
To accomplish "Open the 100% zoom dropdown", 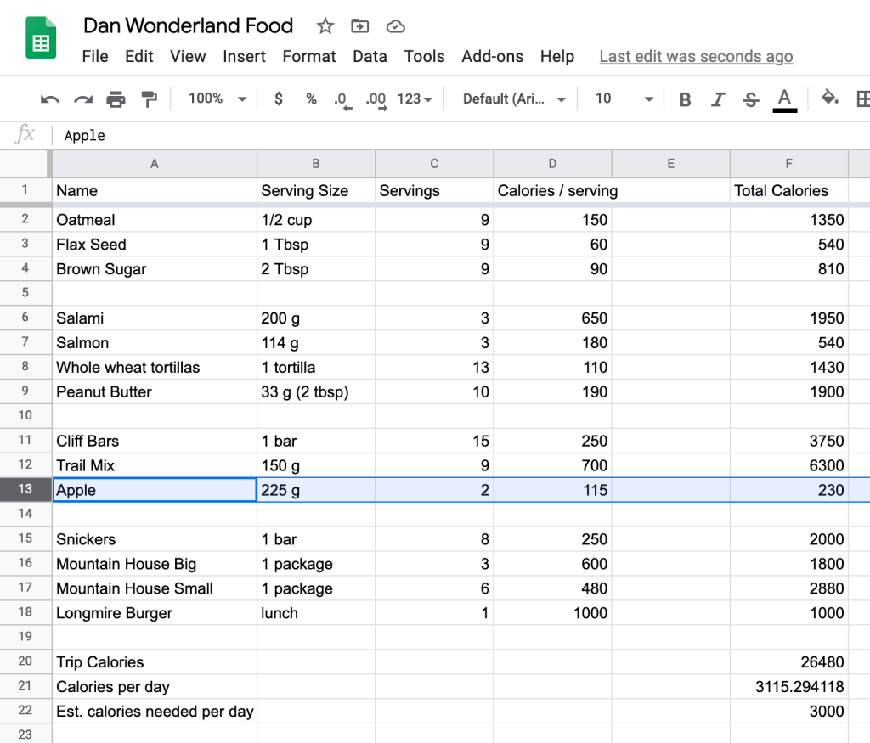I will pyautogui.click(x=217, y=99).
